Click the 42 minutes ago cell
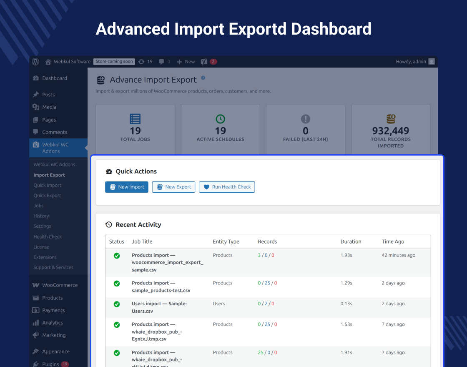 coord(399,255)
